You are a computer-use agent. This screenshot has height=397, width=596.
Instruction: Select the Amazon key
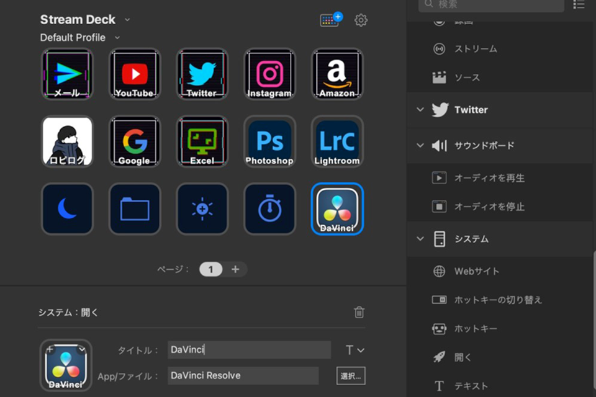coord(337,74)
